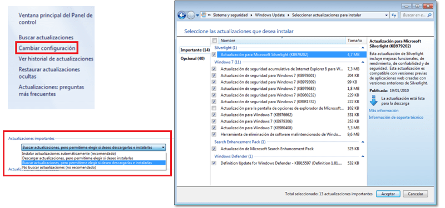
Task: Select the '204 KB' size cell
Action: 353,75
